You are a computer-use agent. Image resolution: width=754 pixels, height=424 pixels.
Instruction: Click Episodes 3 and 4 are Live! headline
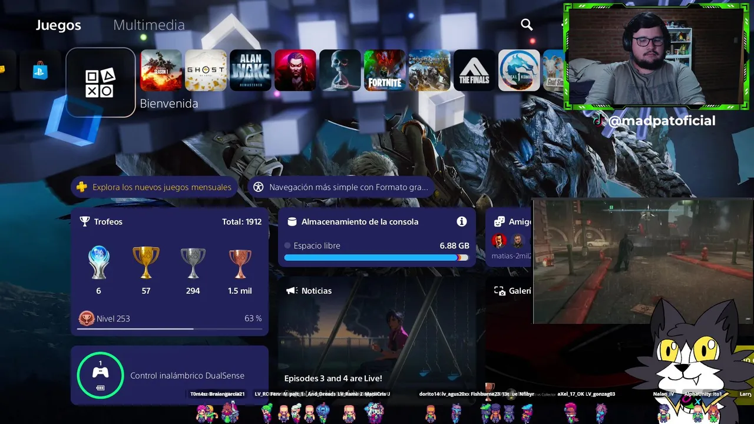tap(333, 379)
